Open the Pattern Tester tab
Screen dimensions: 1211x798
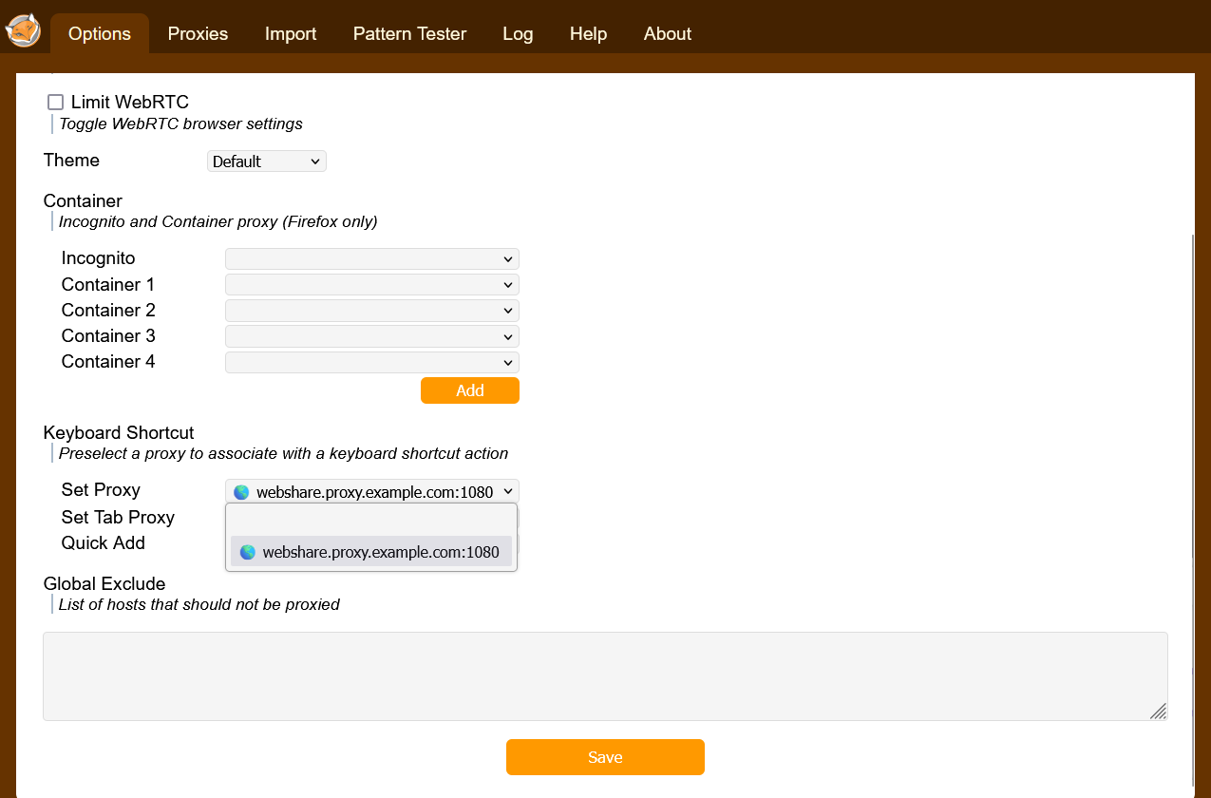coord(409,33)
